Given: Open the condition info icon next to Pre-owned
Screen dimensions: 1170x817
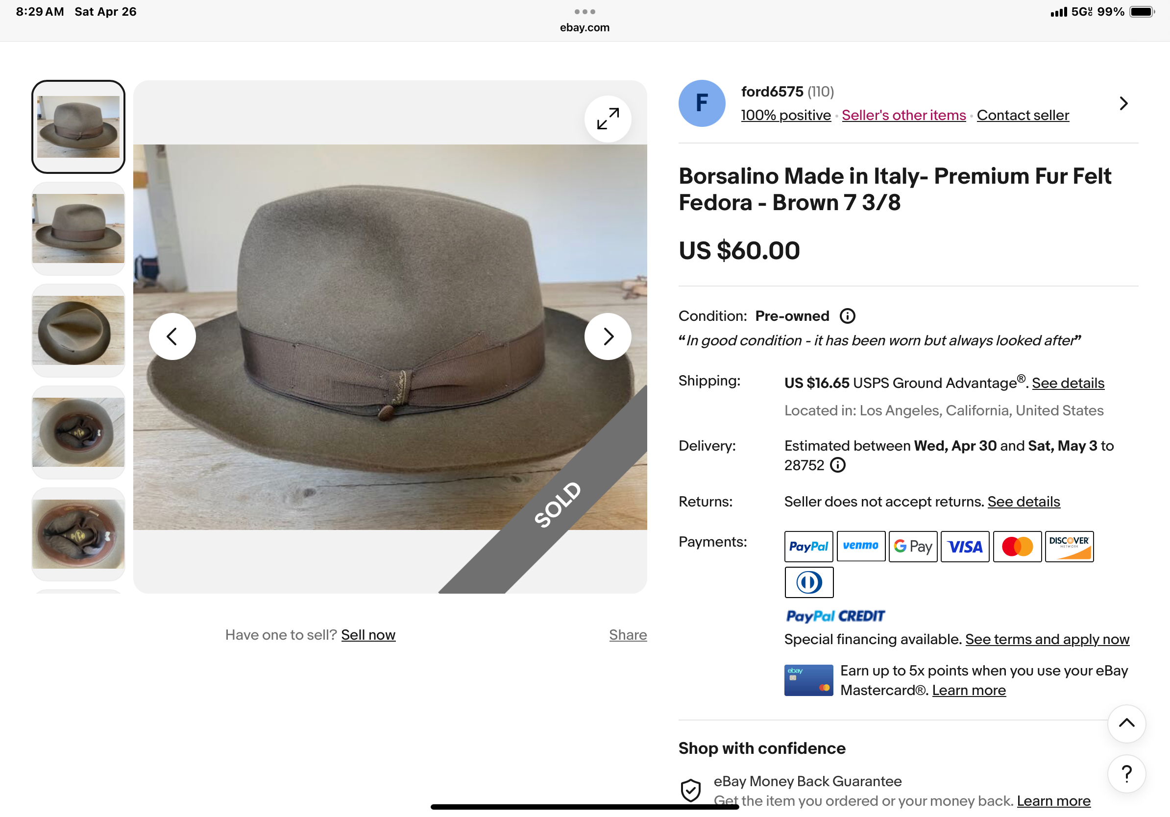Looking at the screenshot, I should pyautogui.click(x=847, y=316).
